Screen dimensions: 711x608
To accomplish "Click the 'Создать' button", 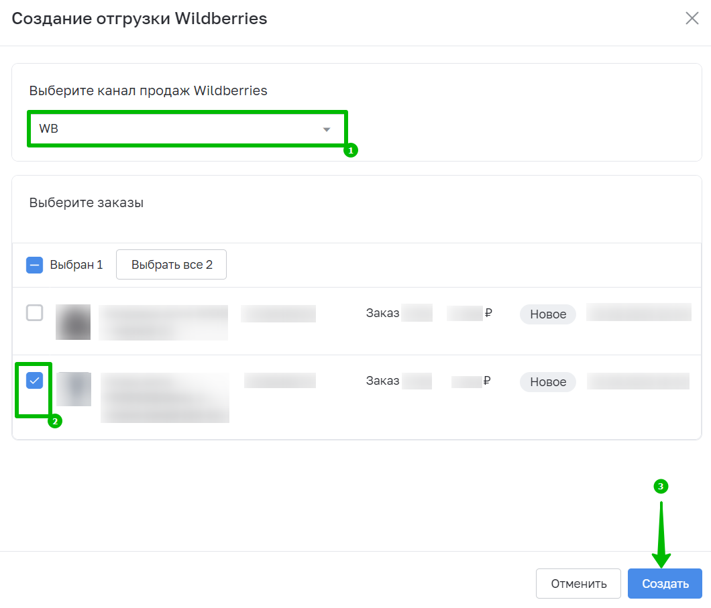I will click(665, 584).
